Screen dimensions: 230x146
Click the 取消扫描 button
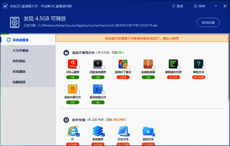(x=208, y=23)
